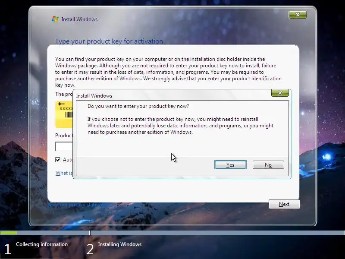Screen dimensions: 345x259
Task: Click the Windows flag logo icon
Action: point(55,19)
